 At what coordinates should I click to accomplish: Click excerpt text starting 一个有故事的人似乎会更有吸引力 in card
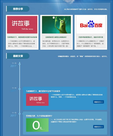tap(21, 44)
